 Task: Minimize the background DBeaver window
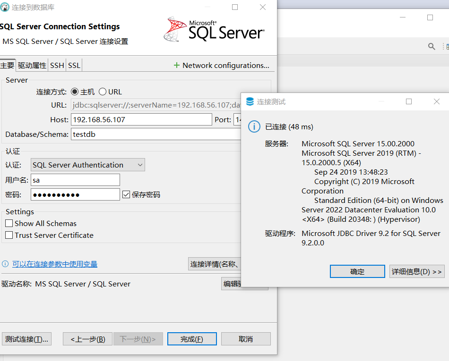coord(403,17)
